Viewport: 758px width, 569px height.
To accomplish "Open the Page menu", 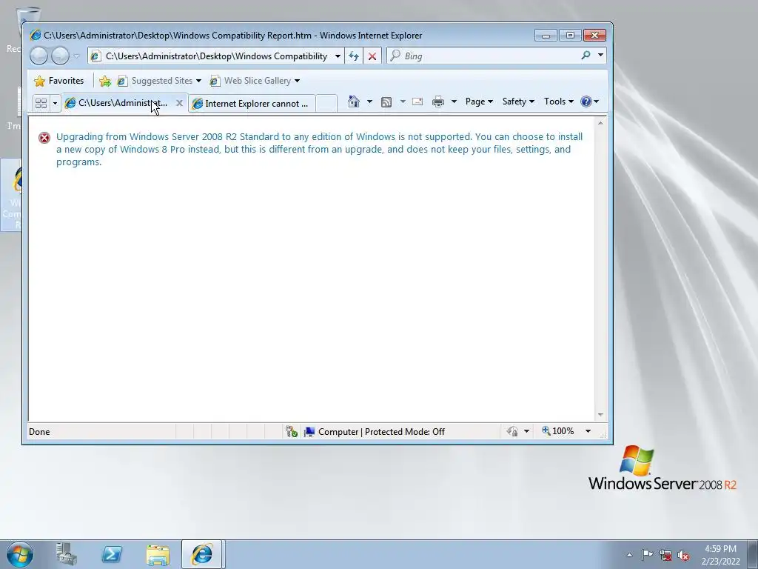I will point(479,102).
